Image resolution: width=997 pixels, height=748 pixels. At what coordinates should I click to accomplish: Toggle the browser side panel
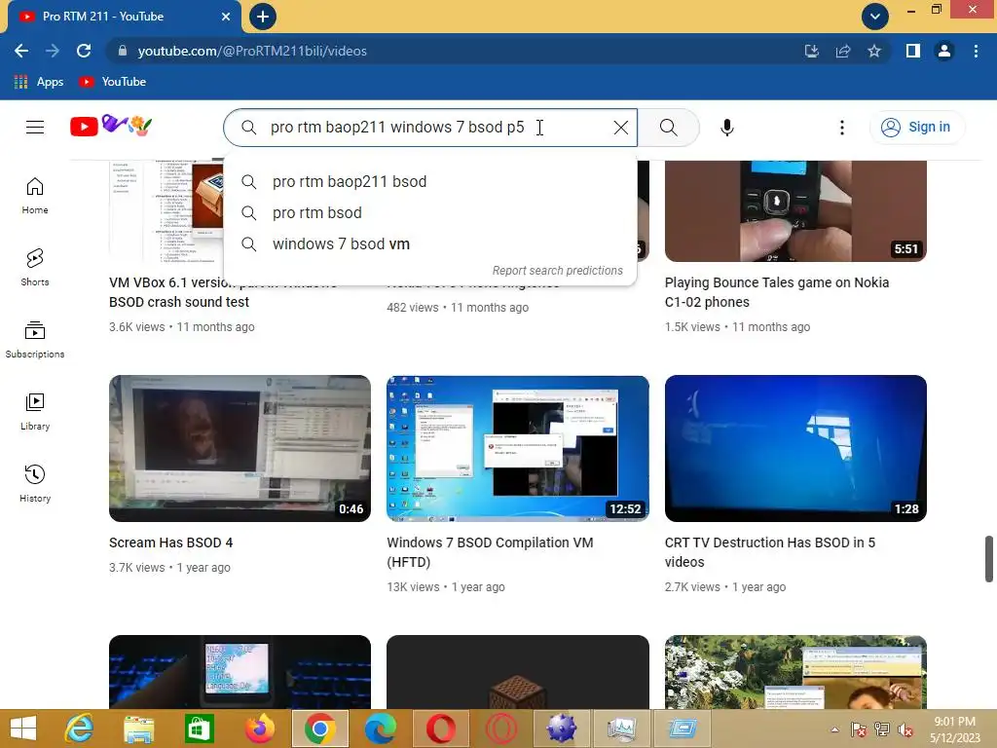(x=913, y=51)
